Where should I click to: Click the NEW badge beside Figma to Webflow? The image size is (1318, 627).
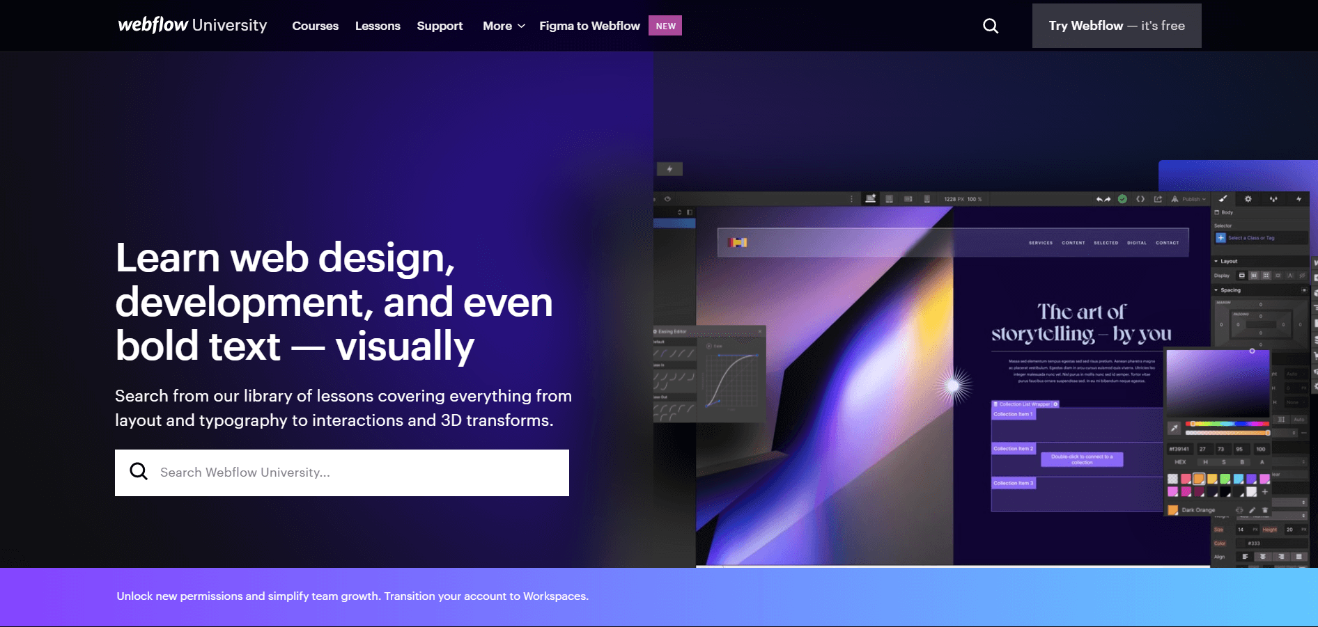pos(665,26)
